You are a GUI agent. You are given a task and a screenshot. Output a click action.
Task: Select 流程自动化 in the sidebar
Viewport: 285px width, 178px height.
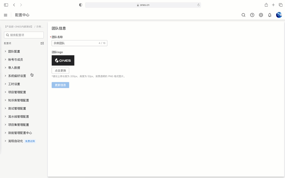click(16, 141)
